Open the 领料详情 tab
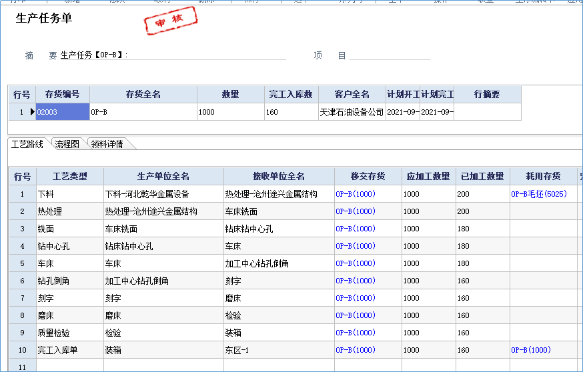The width and height of the screenshot is (583, 372). coord(107,143)
